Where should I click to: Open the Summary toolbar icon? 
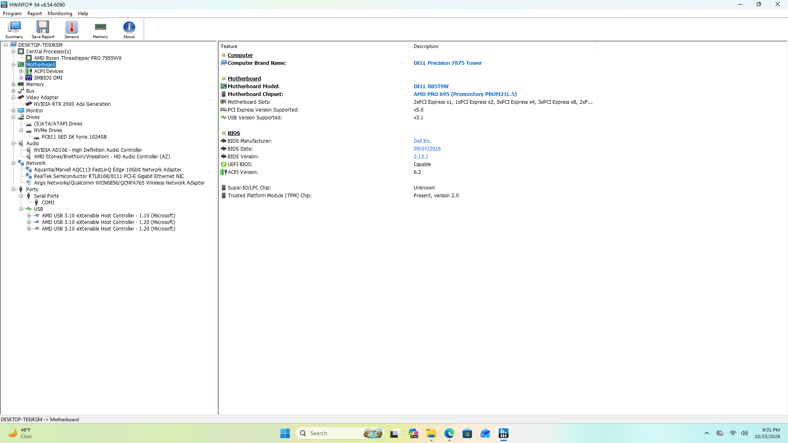(x=14, y=30)
